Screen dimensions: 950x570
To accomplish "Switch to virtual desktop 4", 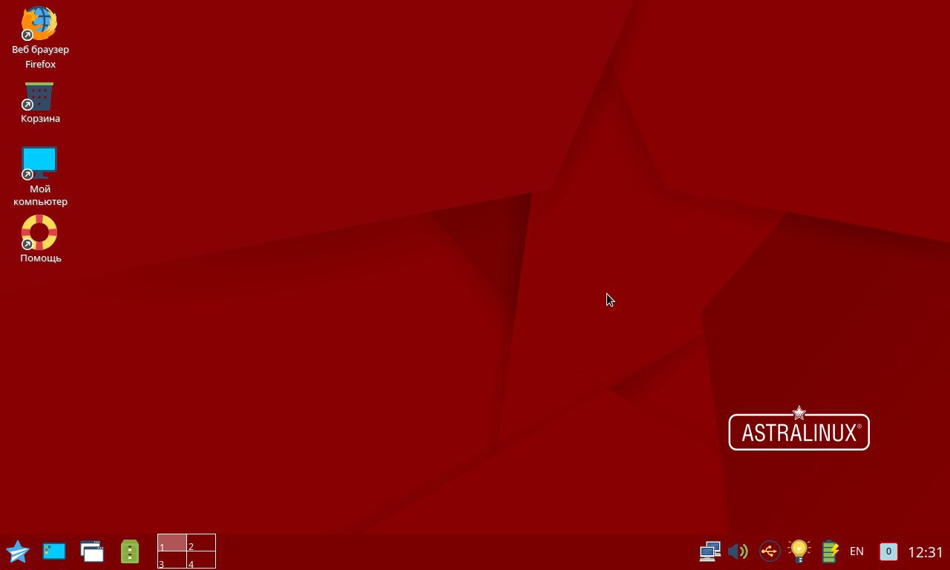I will click(x=201, y=560).
